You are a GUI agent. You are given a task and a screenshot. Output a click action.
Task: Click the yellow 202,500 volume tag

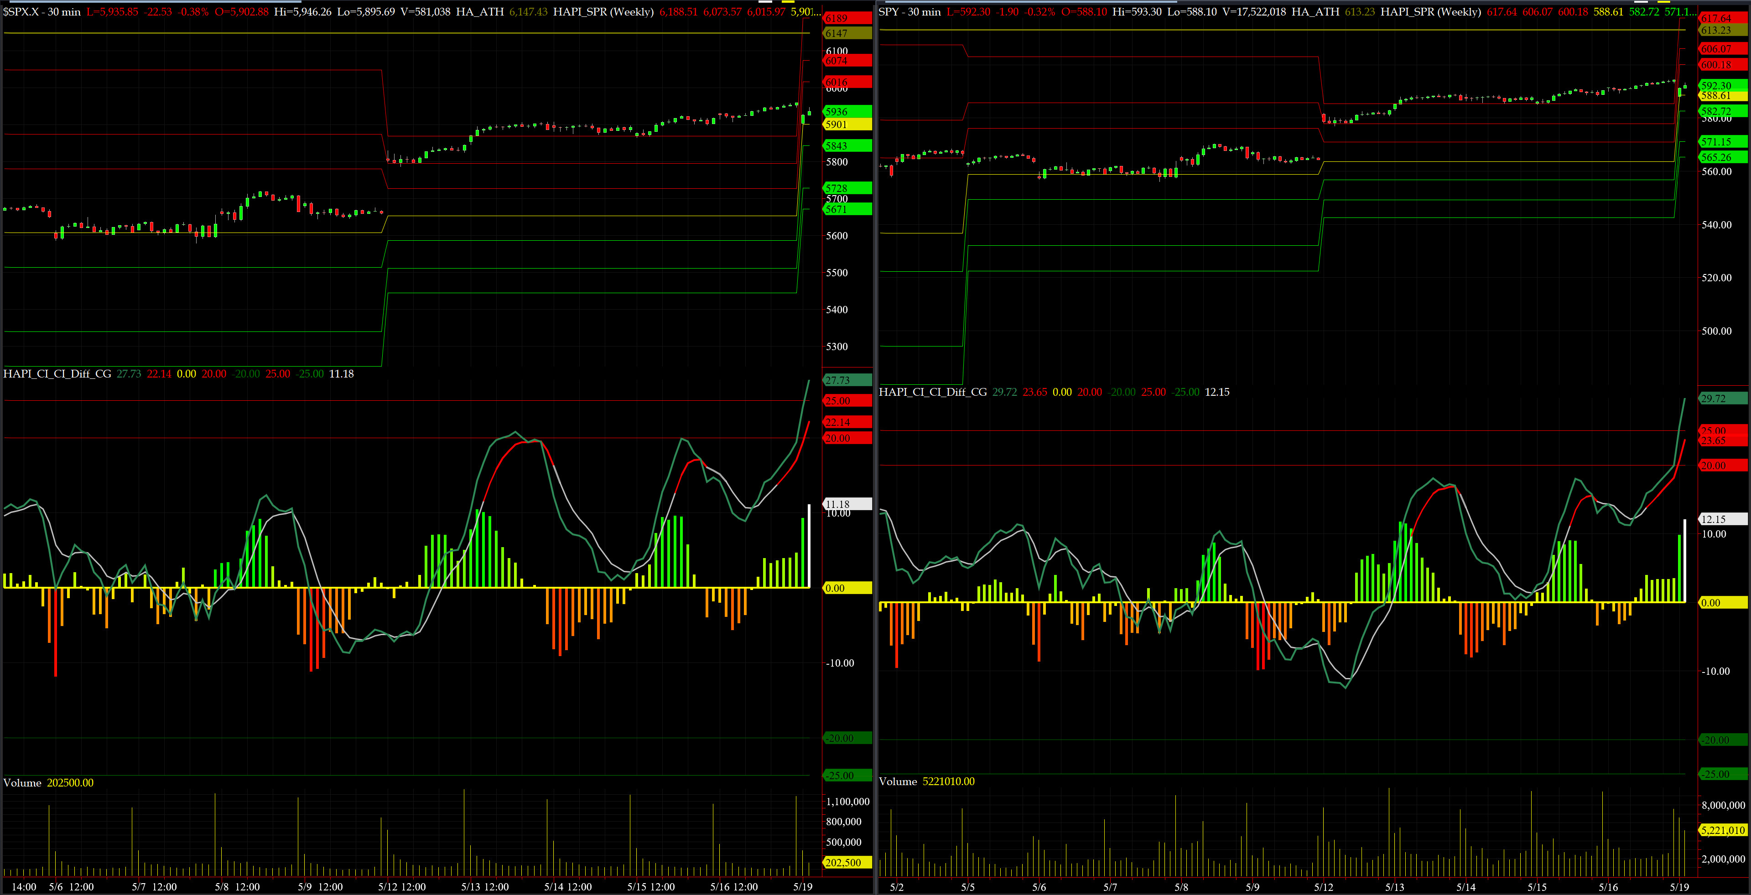click(846, 862)
